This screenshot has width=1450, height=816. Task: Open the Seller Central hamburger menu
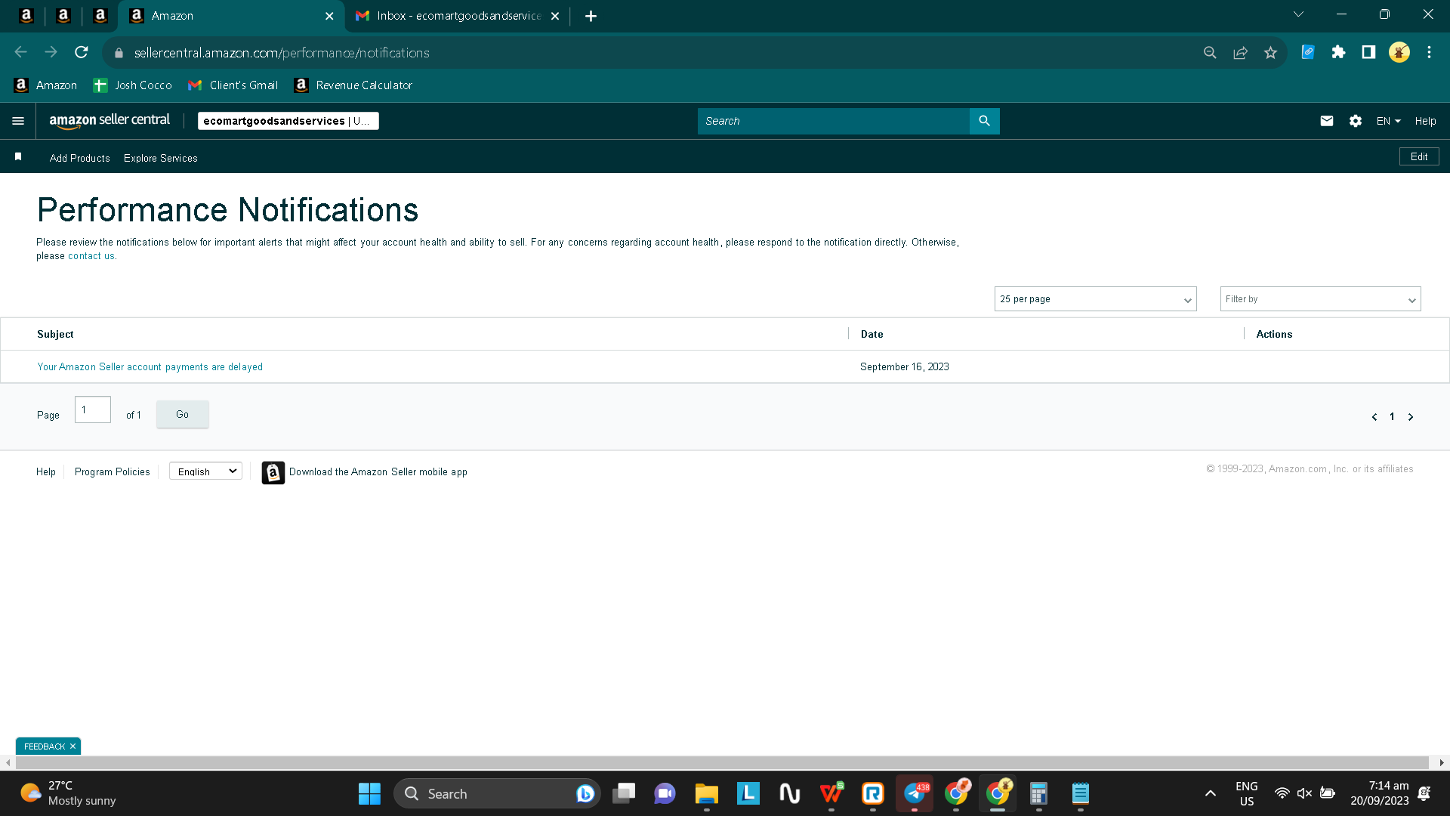click(x=18, y=121)
